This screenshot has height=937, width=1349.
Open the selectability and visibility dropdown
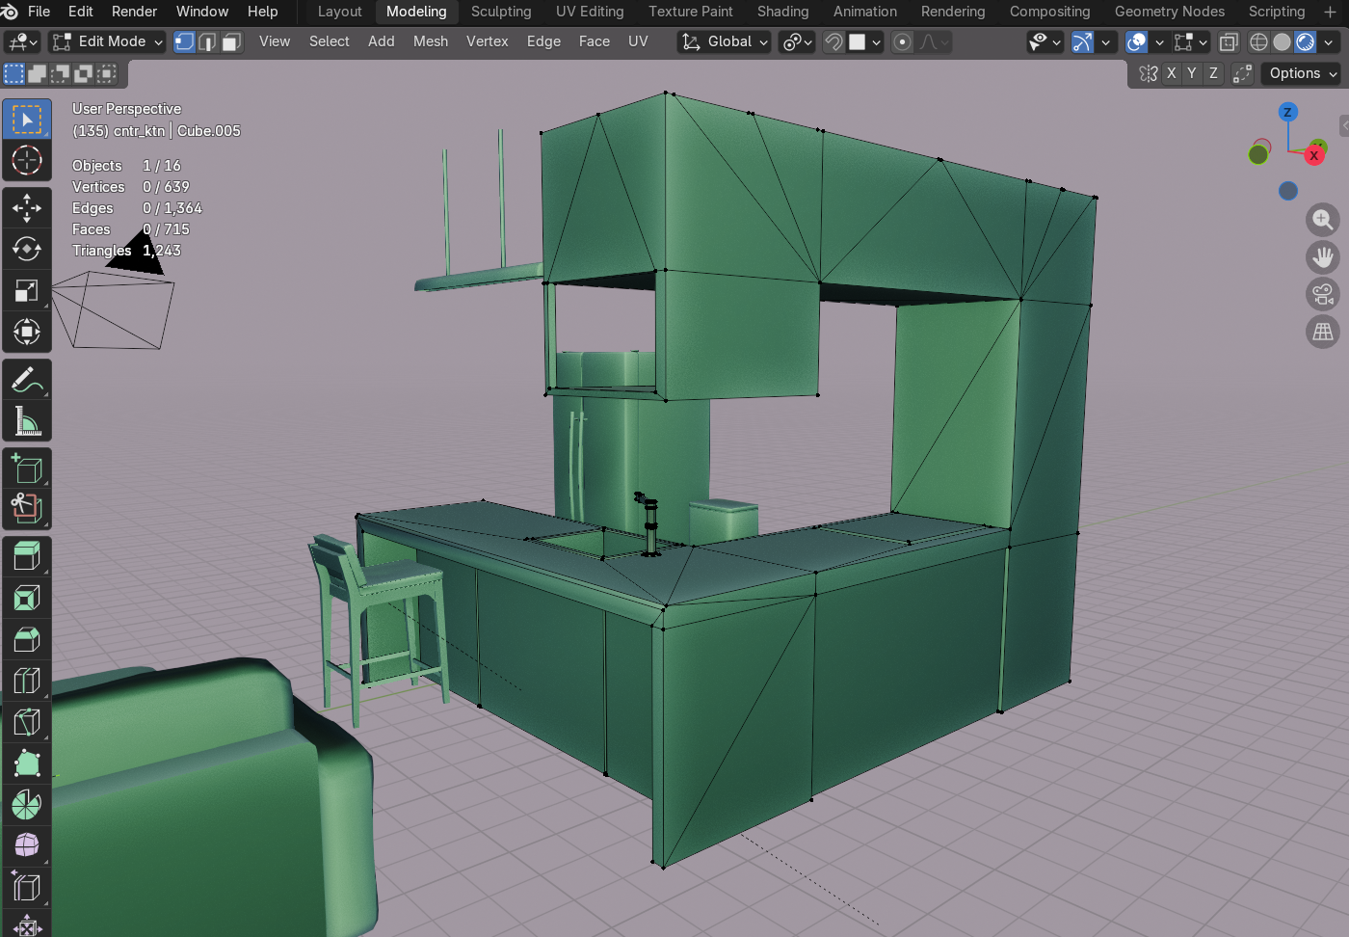pos(1045,42)
